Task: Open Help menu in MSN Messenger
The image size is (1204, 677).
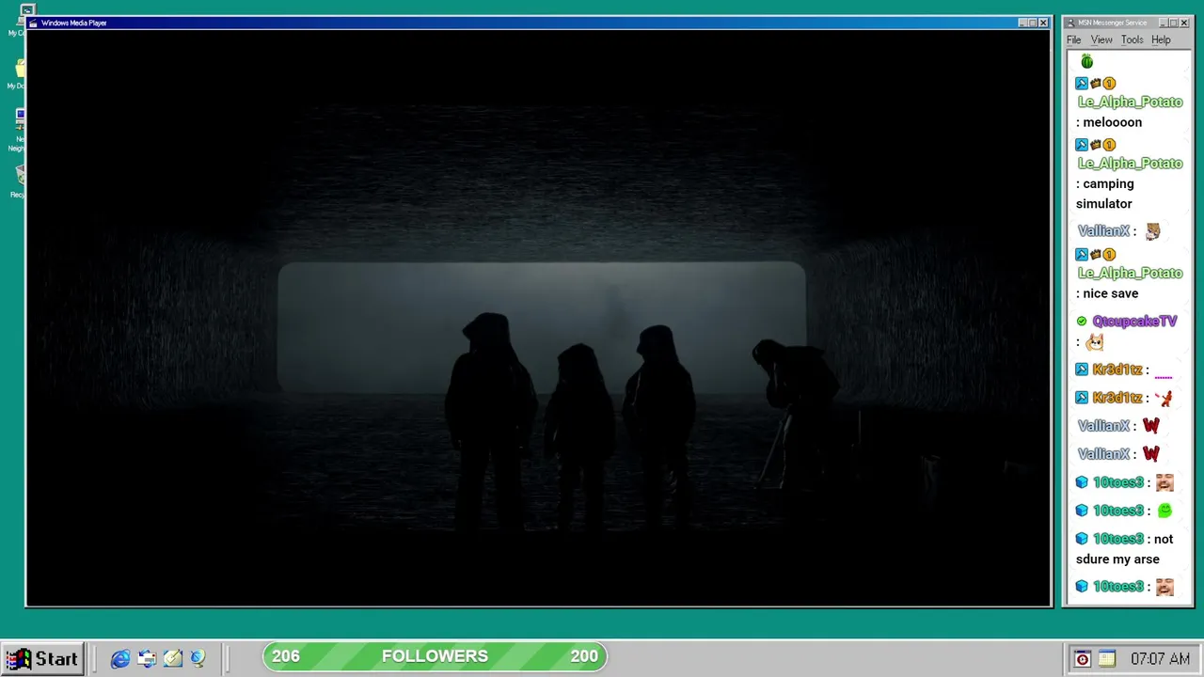Action: (x=1161, y=39)
